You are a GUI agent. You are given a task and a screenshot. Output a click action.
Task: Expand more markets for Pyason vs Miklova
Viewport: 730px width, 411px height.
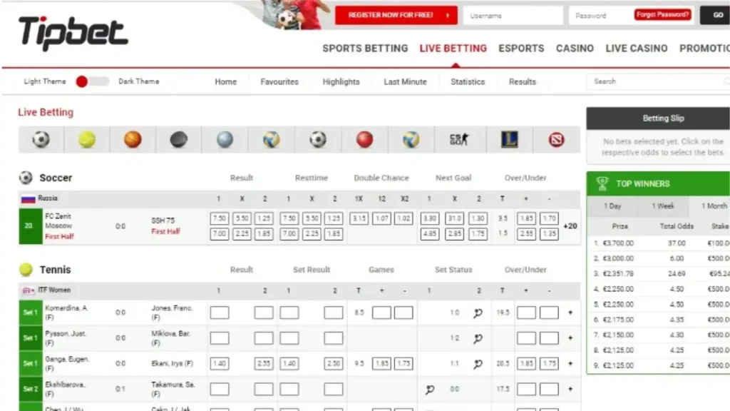[570, 338]
